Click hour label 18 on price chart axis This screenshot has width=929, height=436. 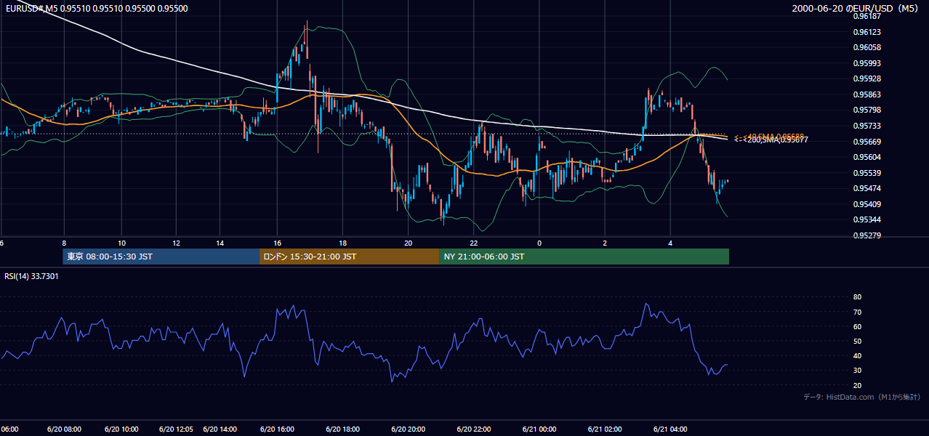pyautogui.click(x=342, y=243)
